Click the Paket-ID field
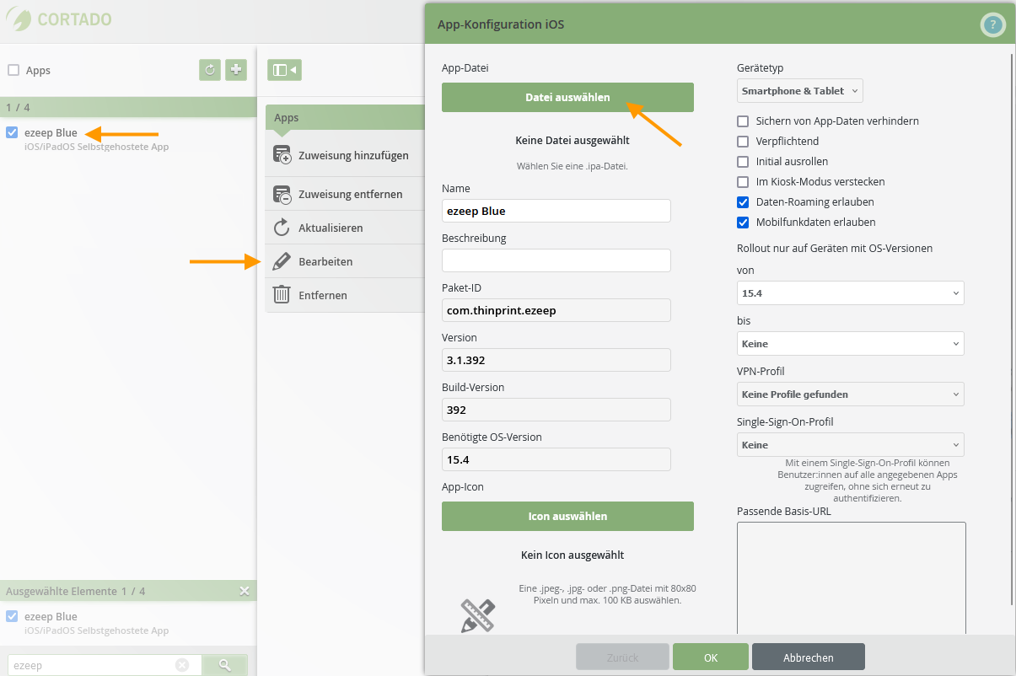The image size is (1016, 676). 556,310
